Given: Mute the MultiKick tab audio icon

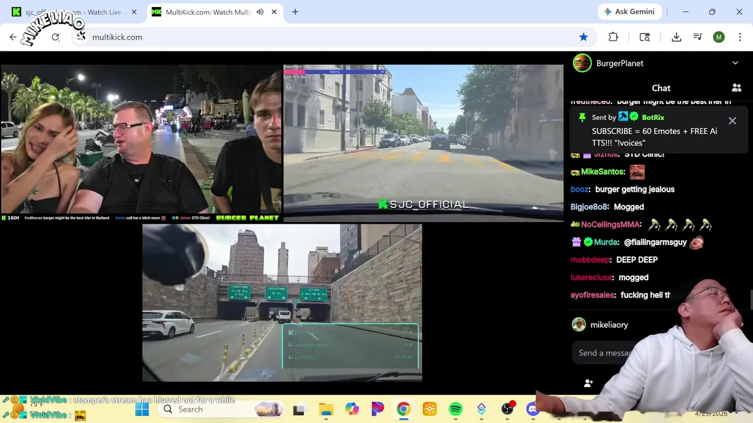Looking at the screenshot, I should click(260, 12).
